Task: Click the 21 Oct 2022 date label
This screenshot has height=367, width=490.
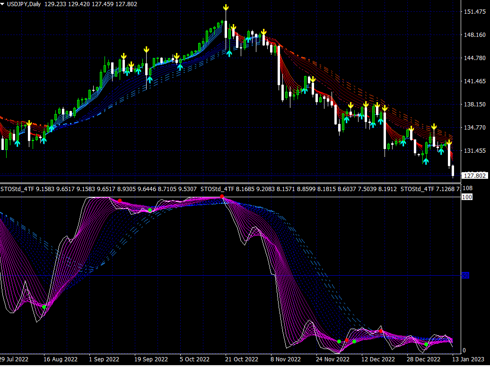Action: (x=242, y=359)
